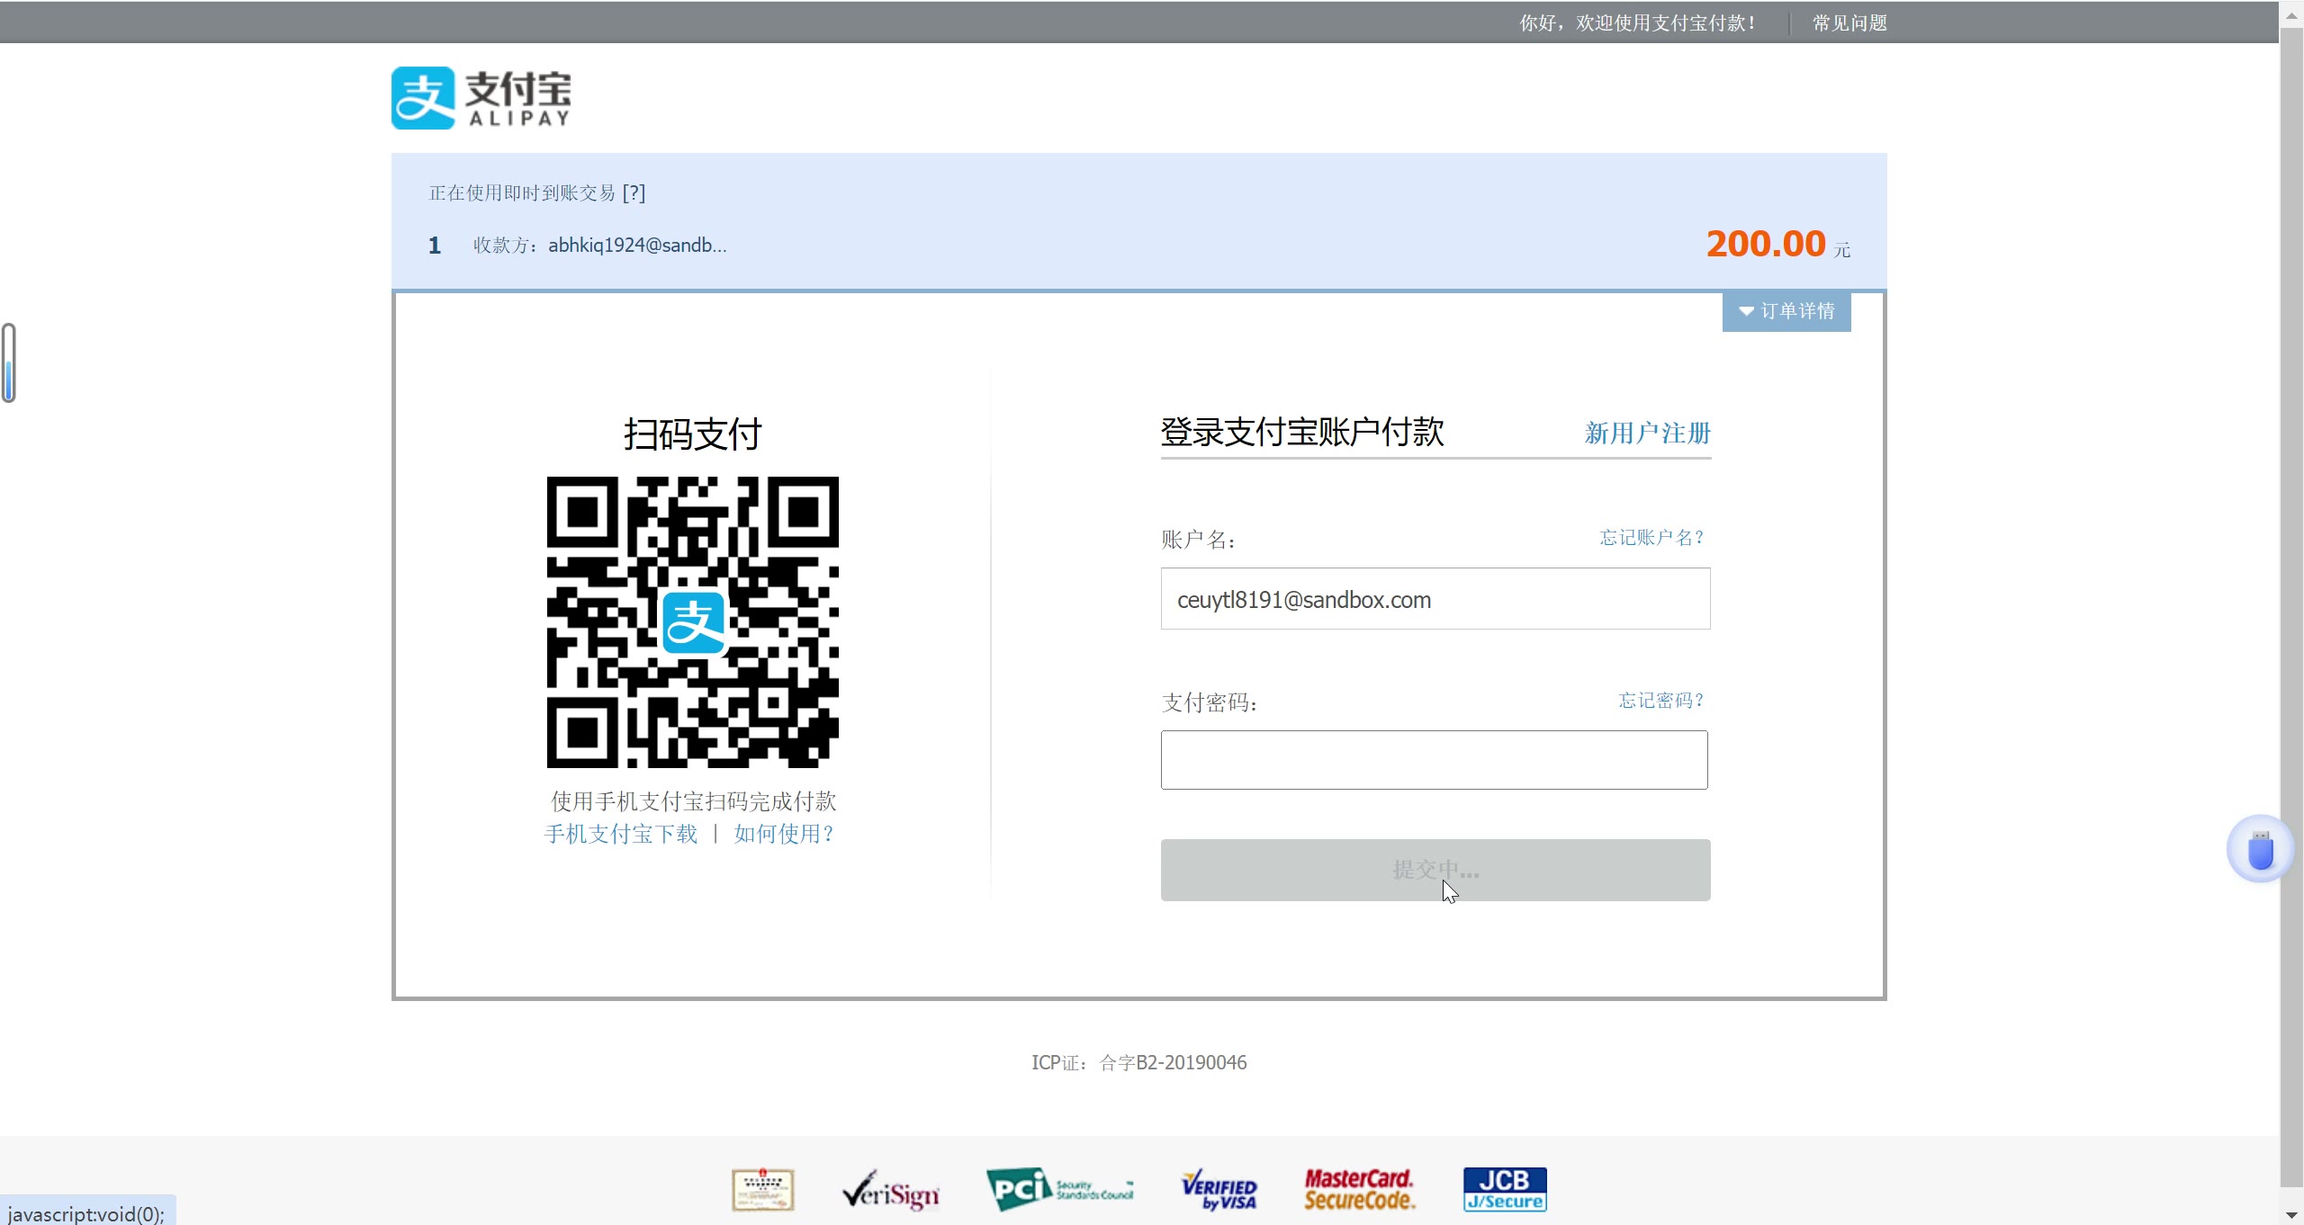Click the [?] help next to 即时到账交易

[634, 193]
